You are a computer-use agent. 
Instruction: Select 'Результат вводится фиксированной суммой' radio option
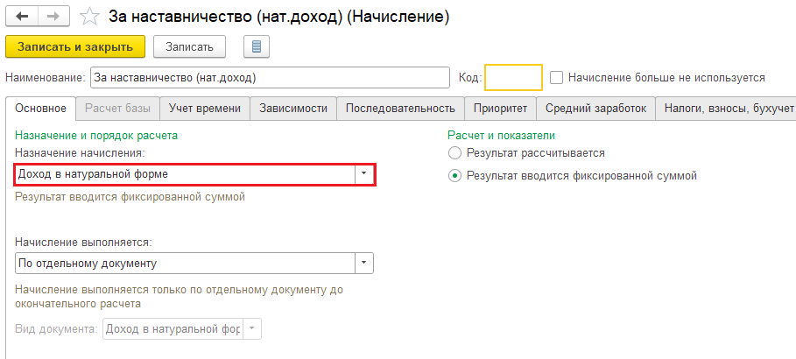tap(454, 175)
